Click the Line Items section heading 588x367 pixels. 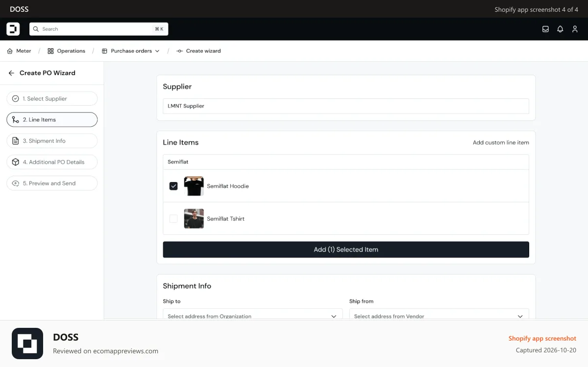(181, 142)
